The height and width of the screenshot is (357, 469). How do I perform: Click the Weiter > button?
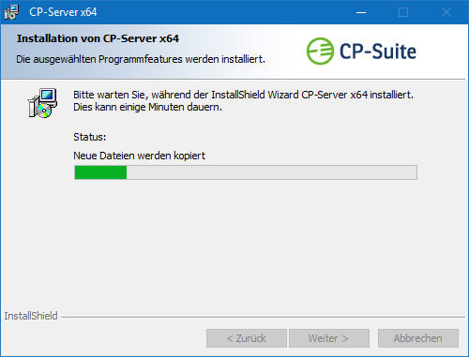point(329,338)
